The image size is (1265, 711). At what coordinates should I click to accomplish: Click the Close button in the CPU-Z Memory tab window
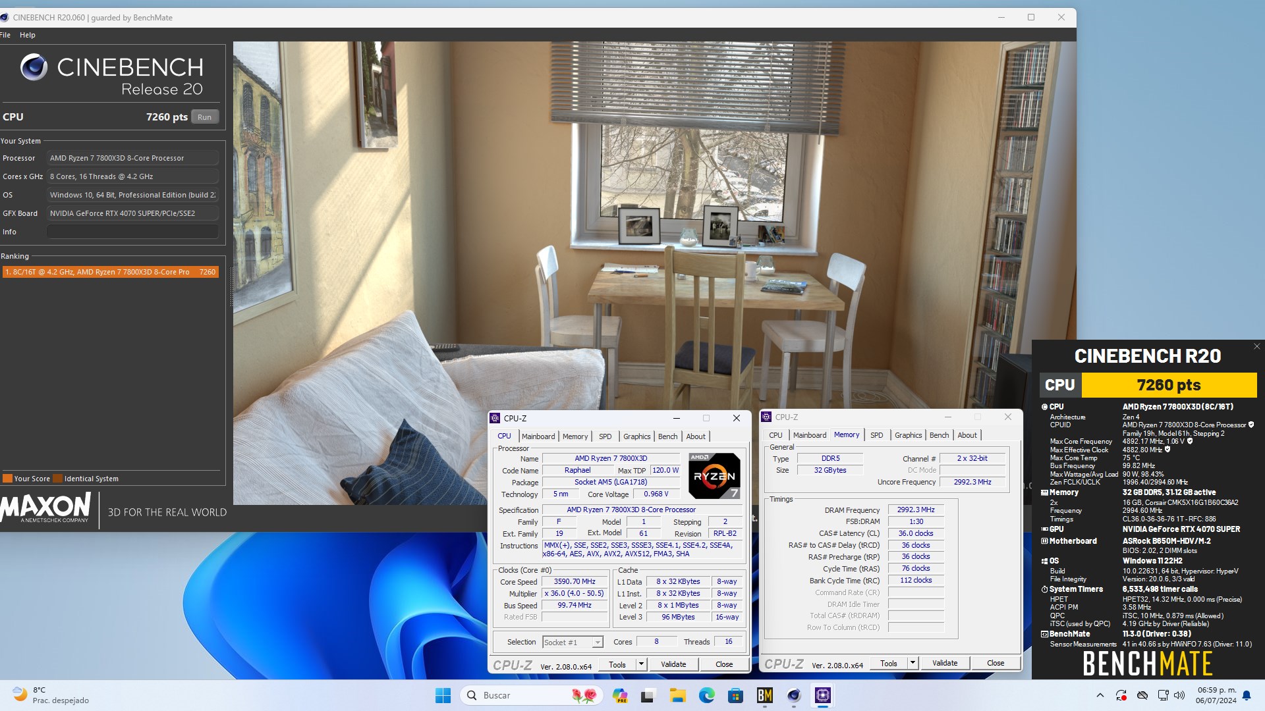coord(996,663)
